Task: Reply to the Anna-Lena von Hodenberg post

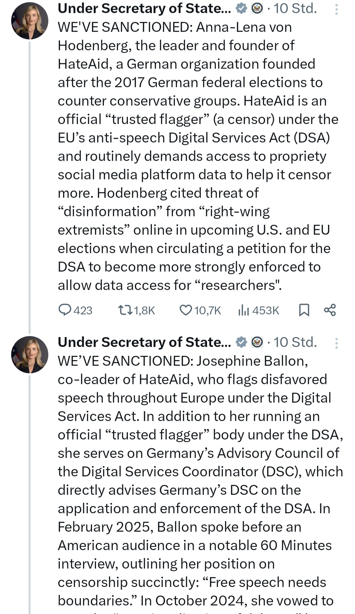Action: click(65, 310)
